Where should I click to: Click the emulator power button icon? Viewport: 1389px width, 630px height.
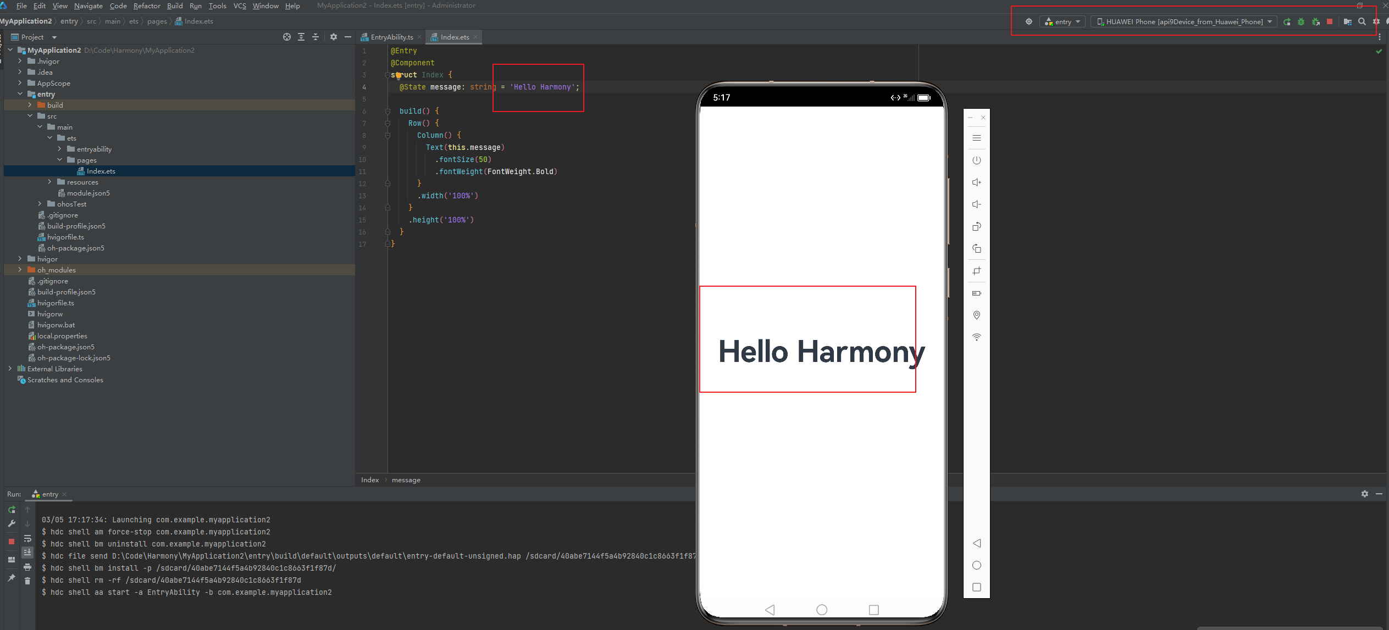coord(977,160)
